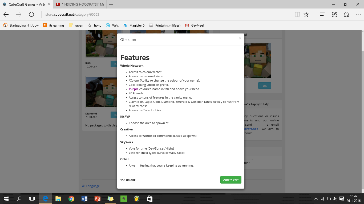
Task: Refresh the page with the reload icon
Action: (x=31, y=14)
